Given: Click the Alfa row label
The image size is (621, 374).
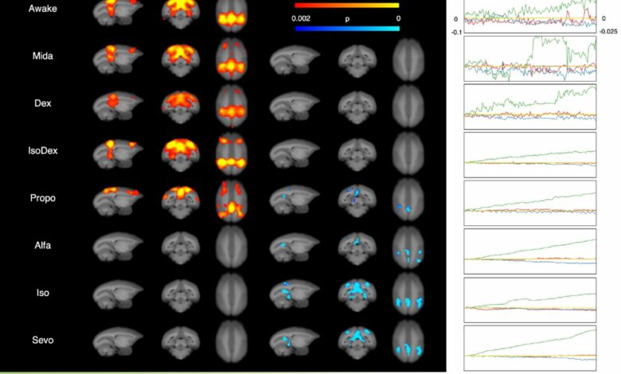Looking at the screenshot, I should click(42, 245).
